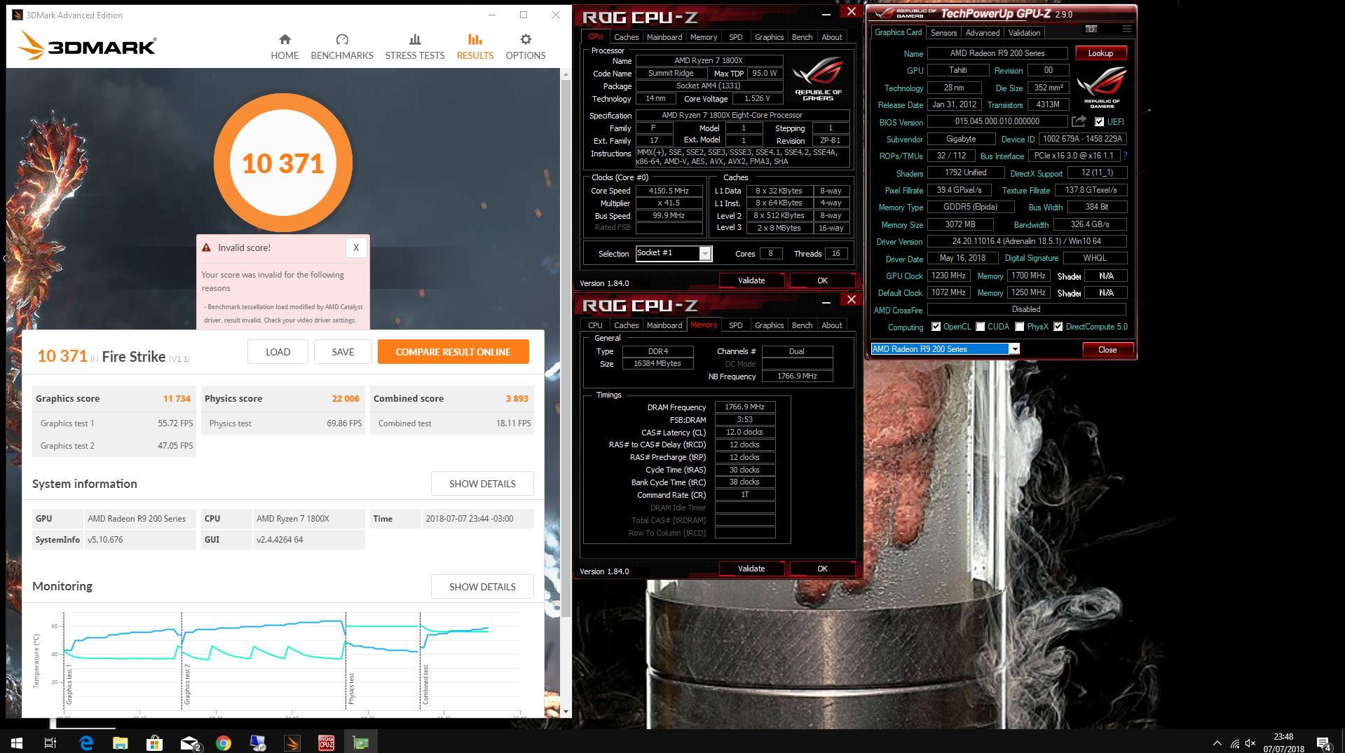Switch to Validation tab in GPU-Z
The image size is (1345, 753).
pos(1024,33)
